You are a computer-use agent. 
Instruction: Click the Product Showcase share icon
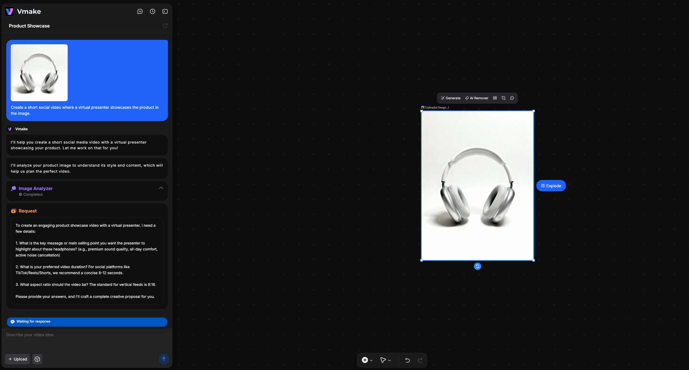pos(165,26)
